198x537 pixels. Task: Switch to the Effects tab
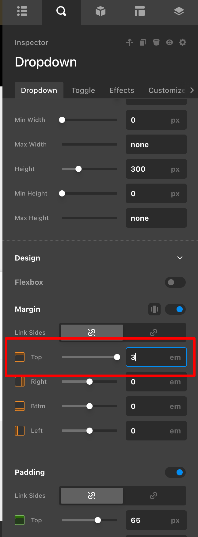(x=122, y=90)
